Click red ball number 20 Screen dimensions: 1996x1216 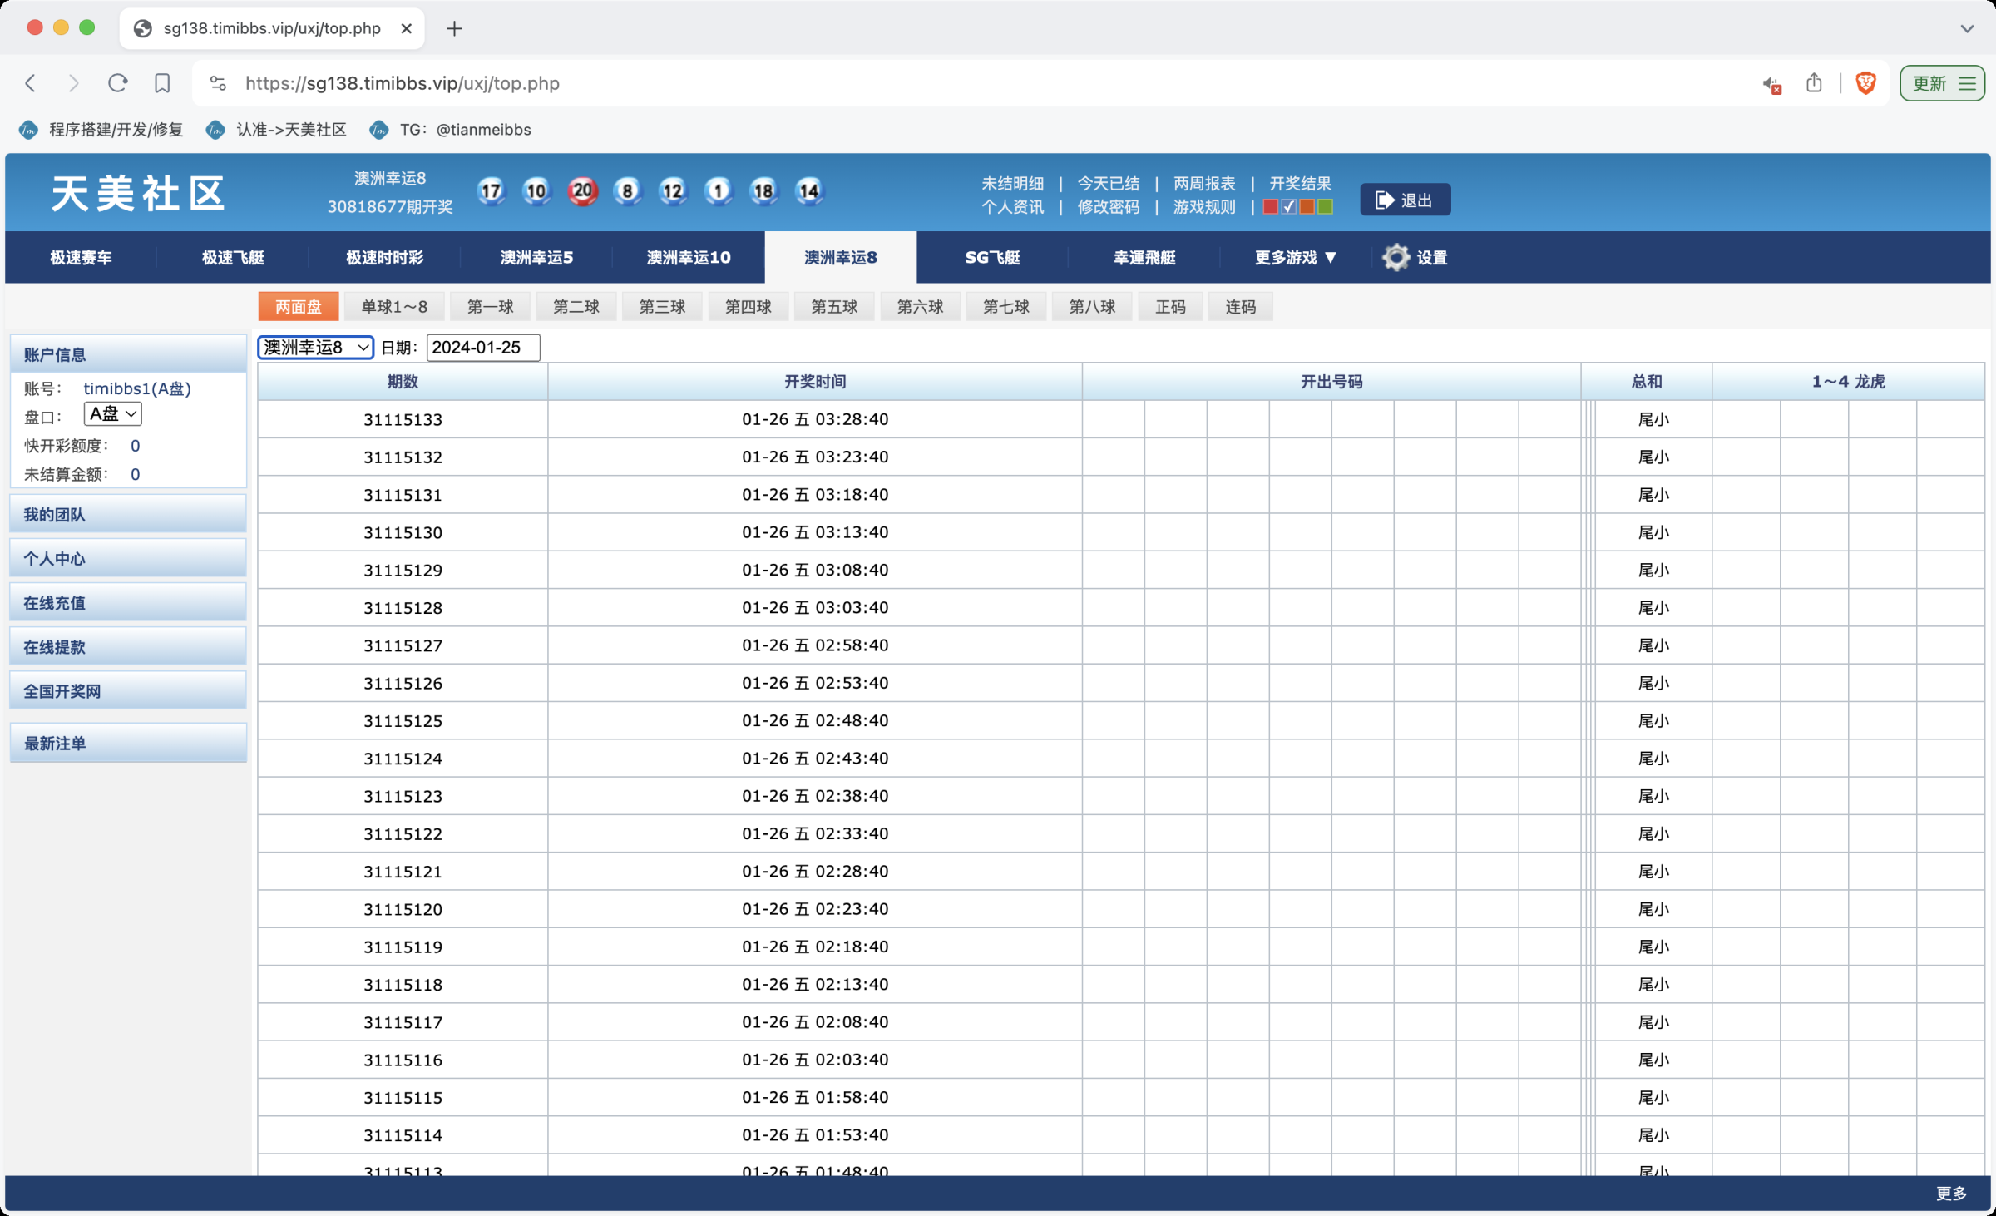pos(582,191)
